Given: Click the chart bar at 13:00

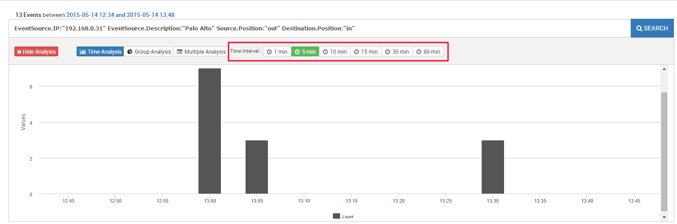Looking at the screenshot, I should (210, 131).
